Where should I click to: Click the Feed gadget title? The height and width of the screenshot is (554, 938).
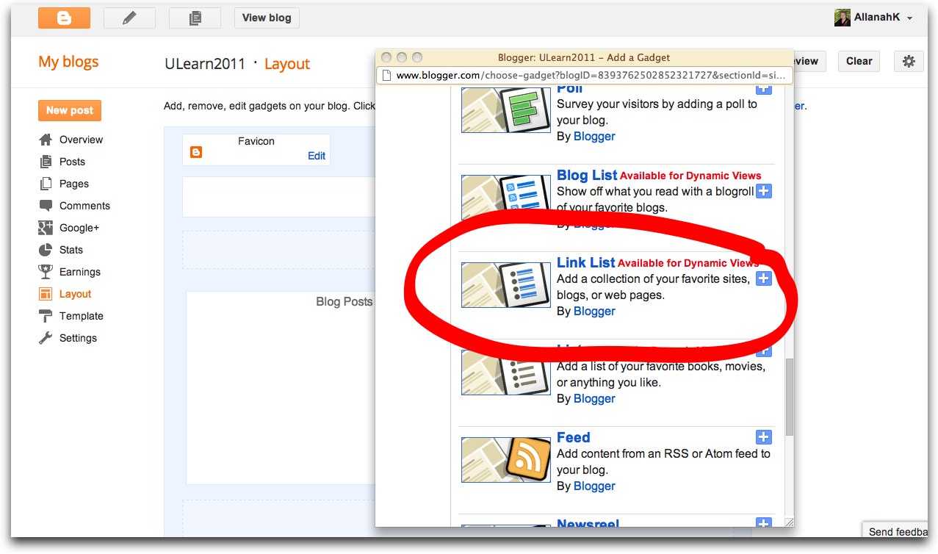[573, 437]
